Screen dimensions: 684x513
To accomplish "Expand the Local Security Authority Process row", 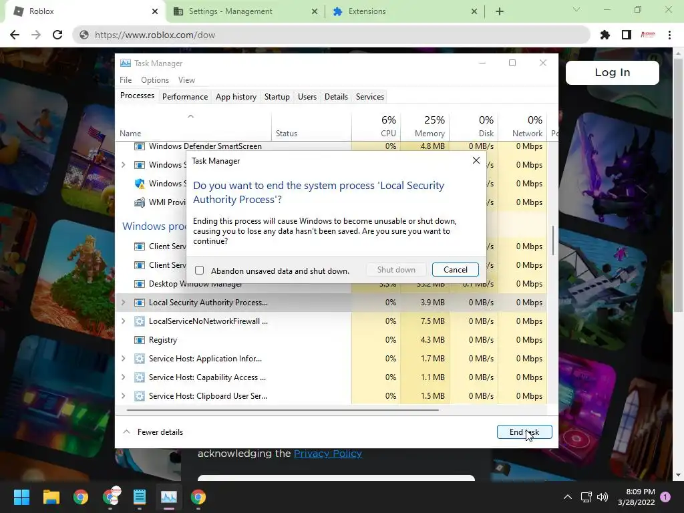I will [x=124, y=303].
